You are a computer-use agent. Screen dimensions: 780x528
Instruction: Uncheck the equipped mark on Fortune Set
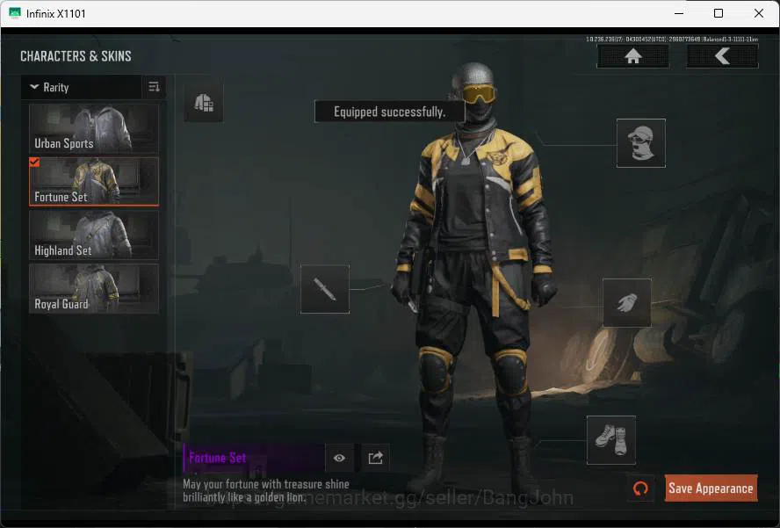tap(34, 163)
